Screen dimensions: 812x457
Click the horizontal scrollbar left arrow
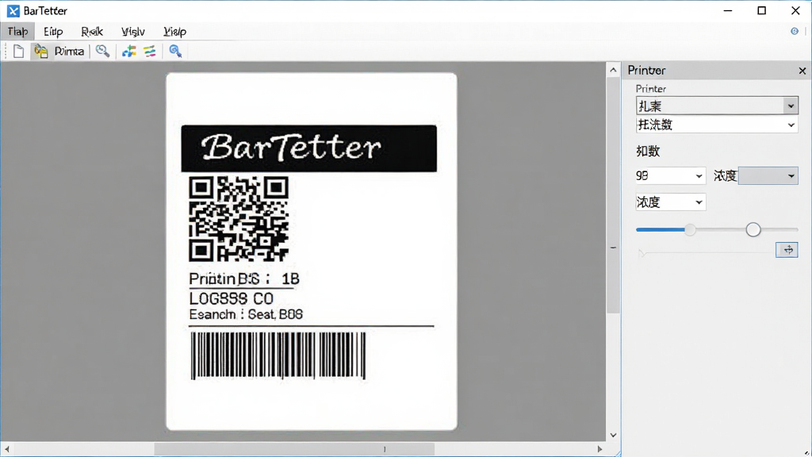(x=6, y=449)
